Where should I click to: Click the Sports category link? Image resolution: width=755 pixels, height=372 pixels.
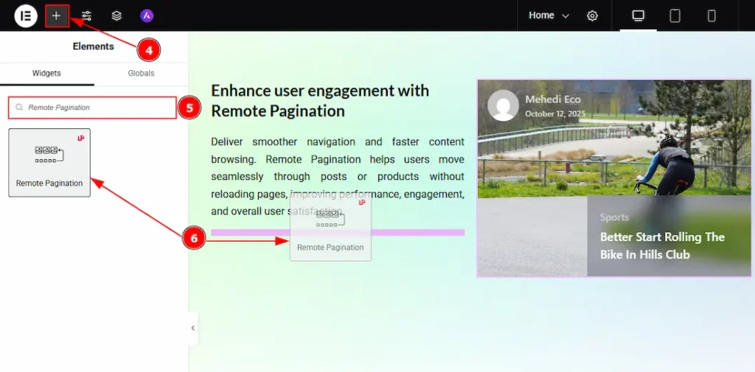[614, 217]
